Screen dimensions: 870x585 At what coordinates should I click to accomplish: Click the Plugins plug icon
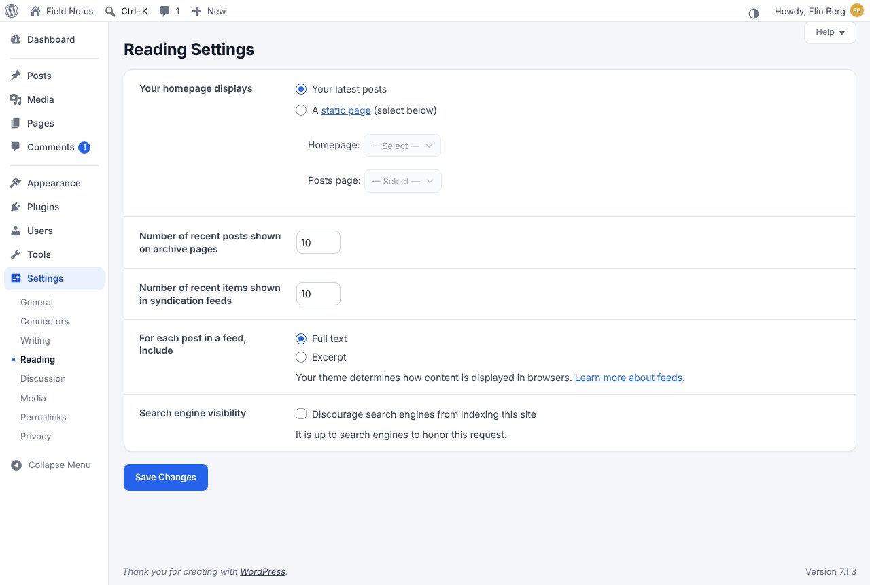tap(16, 207)
